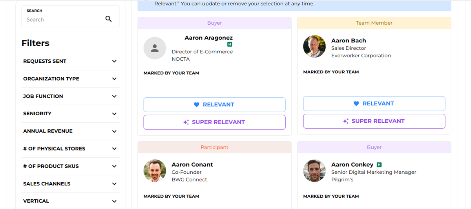
Task: Open Aaron Conant's profile photo
Action: coord(155,171)
